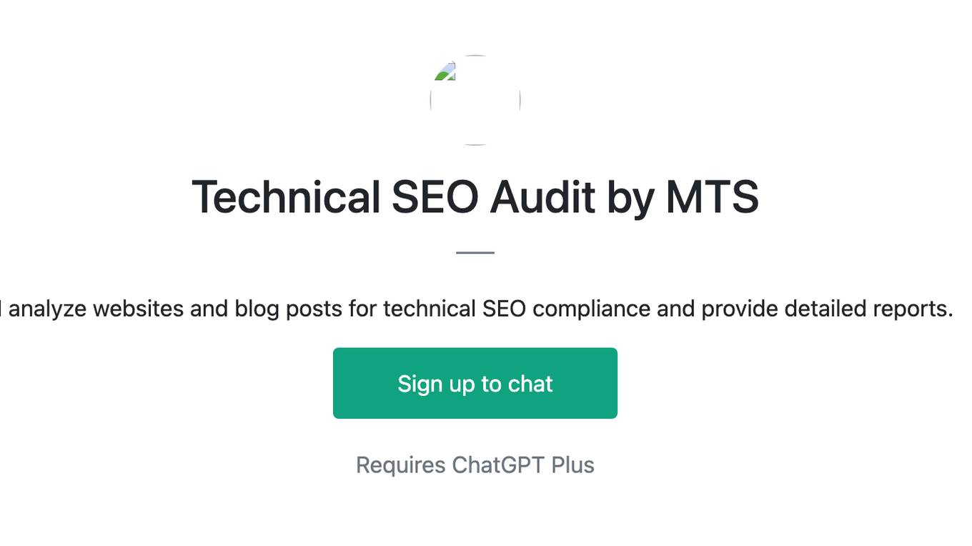This screenshot has height=546, width=972.
Task: Click the short divider line under title
Action: tap(475, 252)
